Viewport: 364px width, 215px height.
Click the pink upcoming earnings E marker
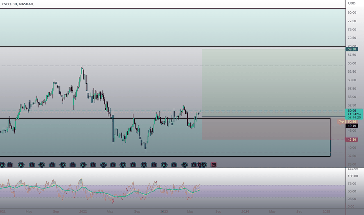[213, 165]
